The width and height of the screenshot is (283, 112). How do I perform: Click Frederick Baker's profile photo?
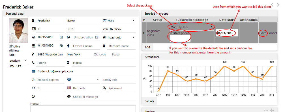[x=18, y=30]
